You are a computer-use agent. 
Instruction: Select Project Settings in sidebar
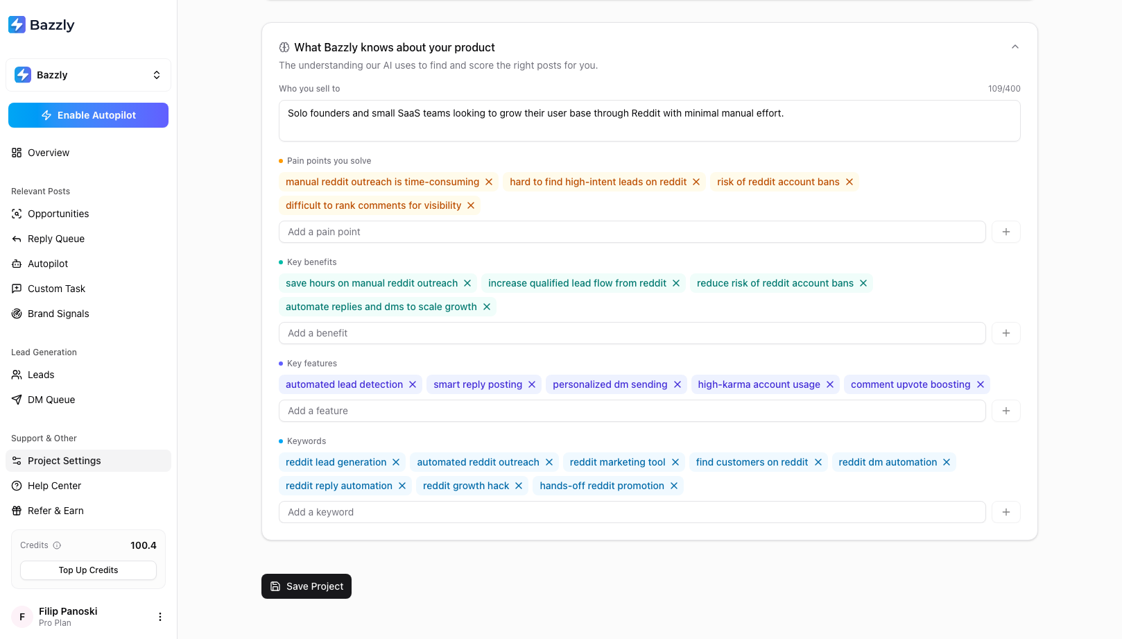(88, 461)
